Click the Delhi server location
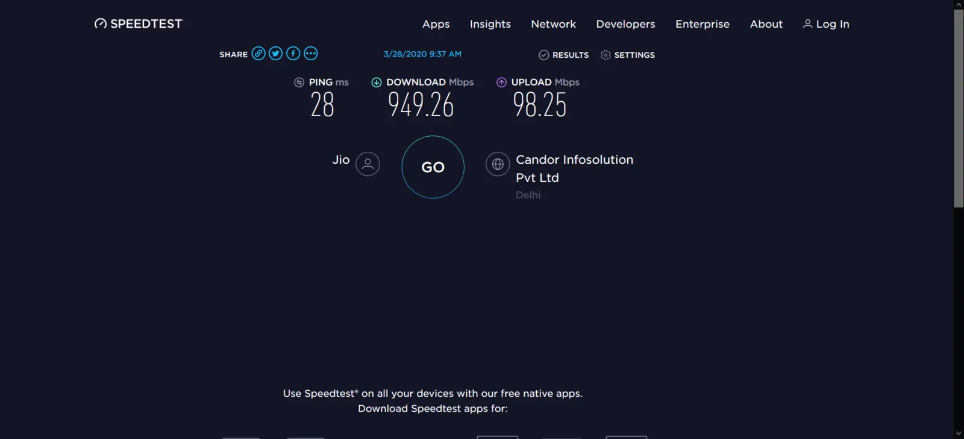Screen dimensions: 964x439 (x=528, y=195)
